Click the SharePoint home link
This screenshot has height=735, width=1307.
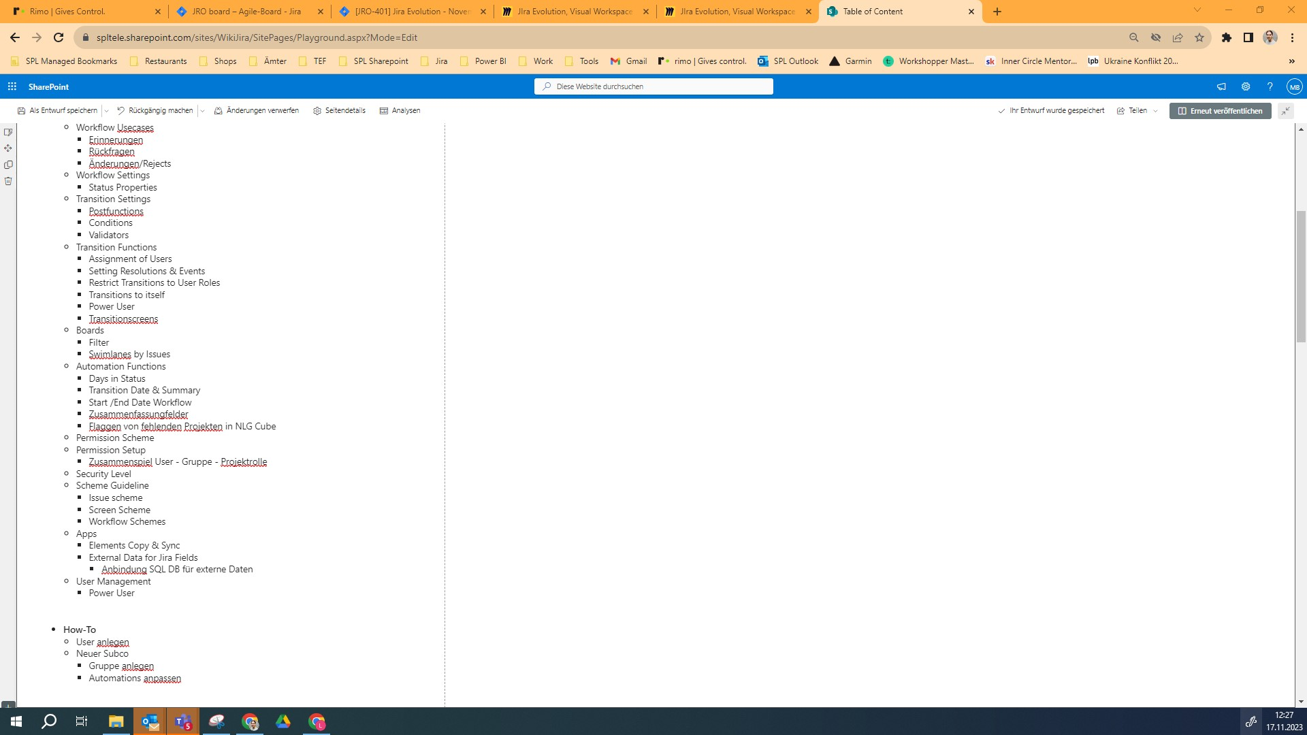point(48,87)
